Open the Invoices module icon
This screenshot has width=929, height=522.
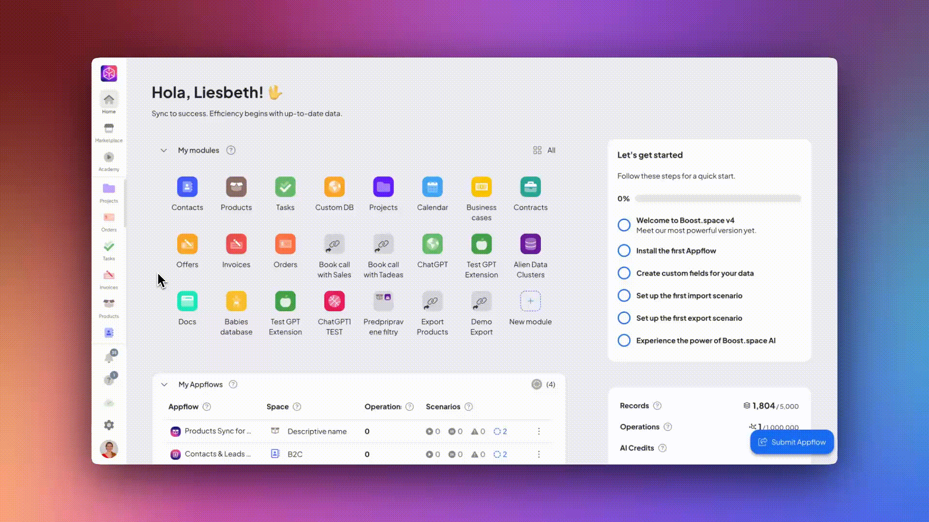point(236,244)
